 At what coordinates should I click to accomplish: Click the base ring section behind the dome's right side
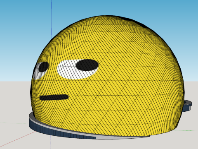(x=187, y=106)
